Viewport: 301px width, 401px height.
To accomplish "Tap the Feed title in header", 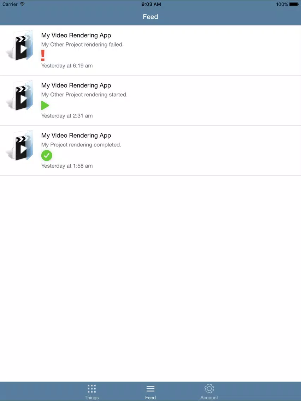I will (150, 17).
